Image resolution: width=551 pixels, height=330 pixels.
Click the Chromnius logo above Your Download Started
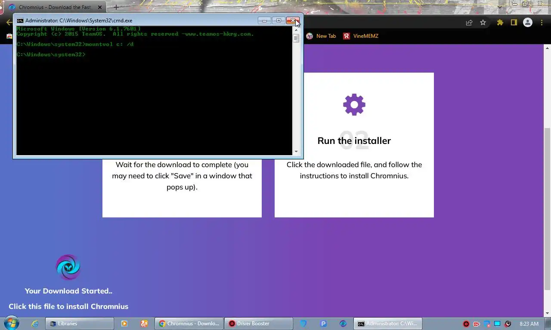point(68,267)
